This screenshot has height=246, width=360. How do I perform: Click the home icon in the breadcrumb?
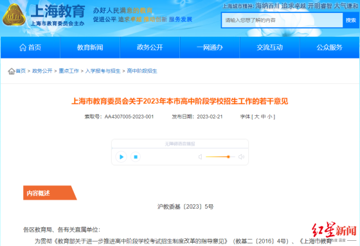click(x=12, y=71)
